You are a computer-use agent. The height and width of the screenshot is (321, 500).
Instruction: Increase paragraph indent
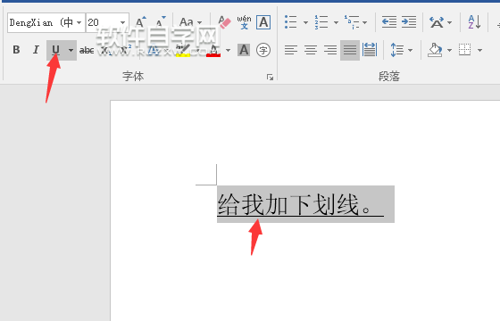pos(409,22)
